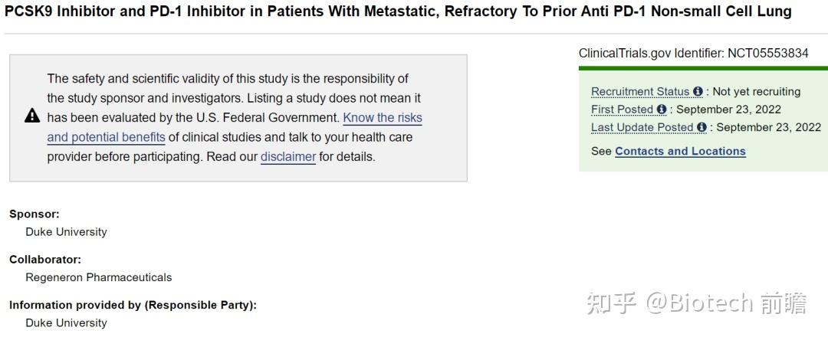Click the Collaborator heading
The height and width of the screenshot is (337, 828).
coord(45,260)
